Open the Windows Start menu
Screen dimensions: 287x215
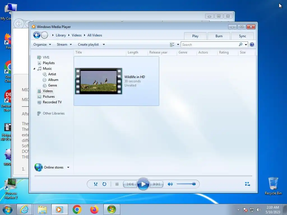pyautogui.click(x=8, y=209)
